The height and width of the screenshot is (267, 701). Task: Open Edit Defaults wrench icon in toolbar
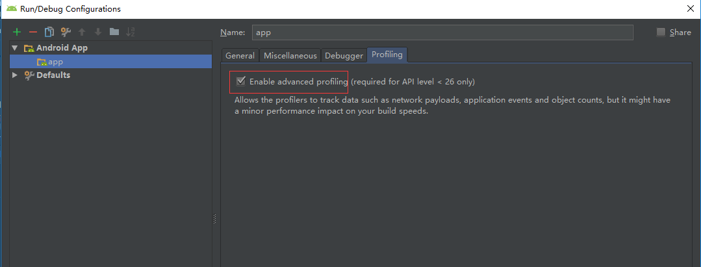pyautogui.click(x=65, y=32)
